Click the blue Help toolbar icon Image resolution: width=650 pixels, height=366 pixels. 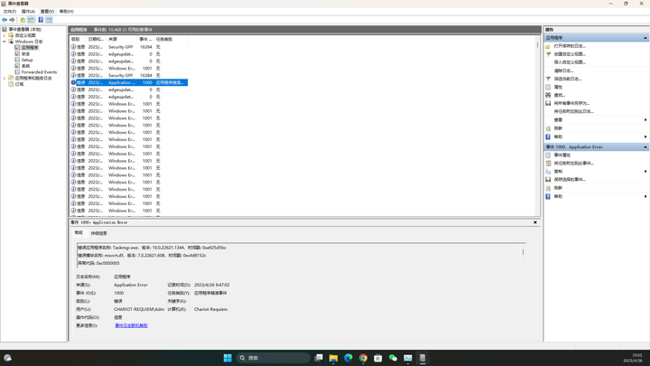coord(41,20)
